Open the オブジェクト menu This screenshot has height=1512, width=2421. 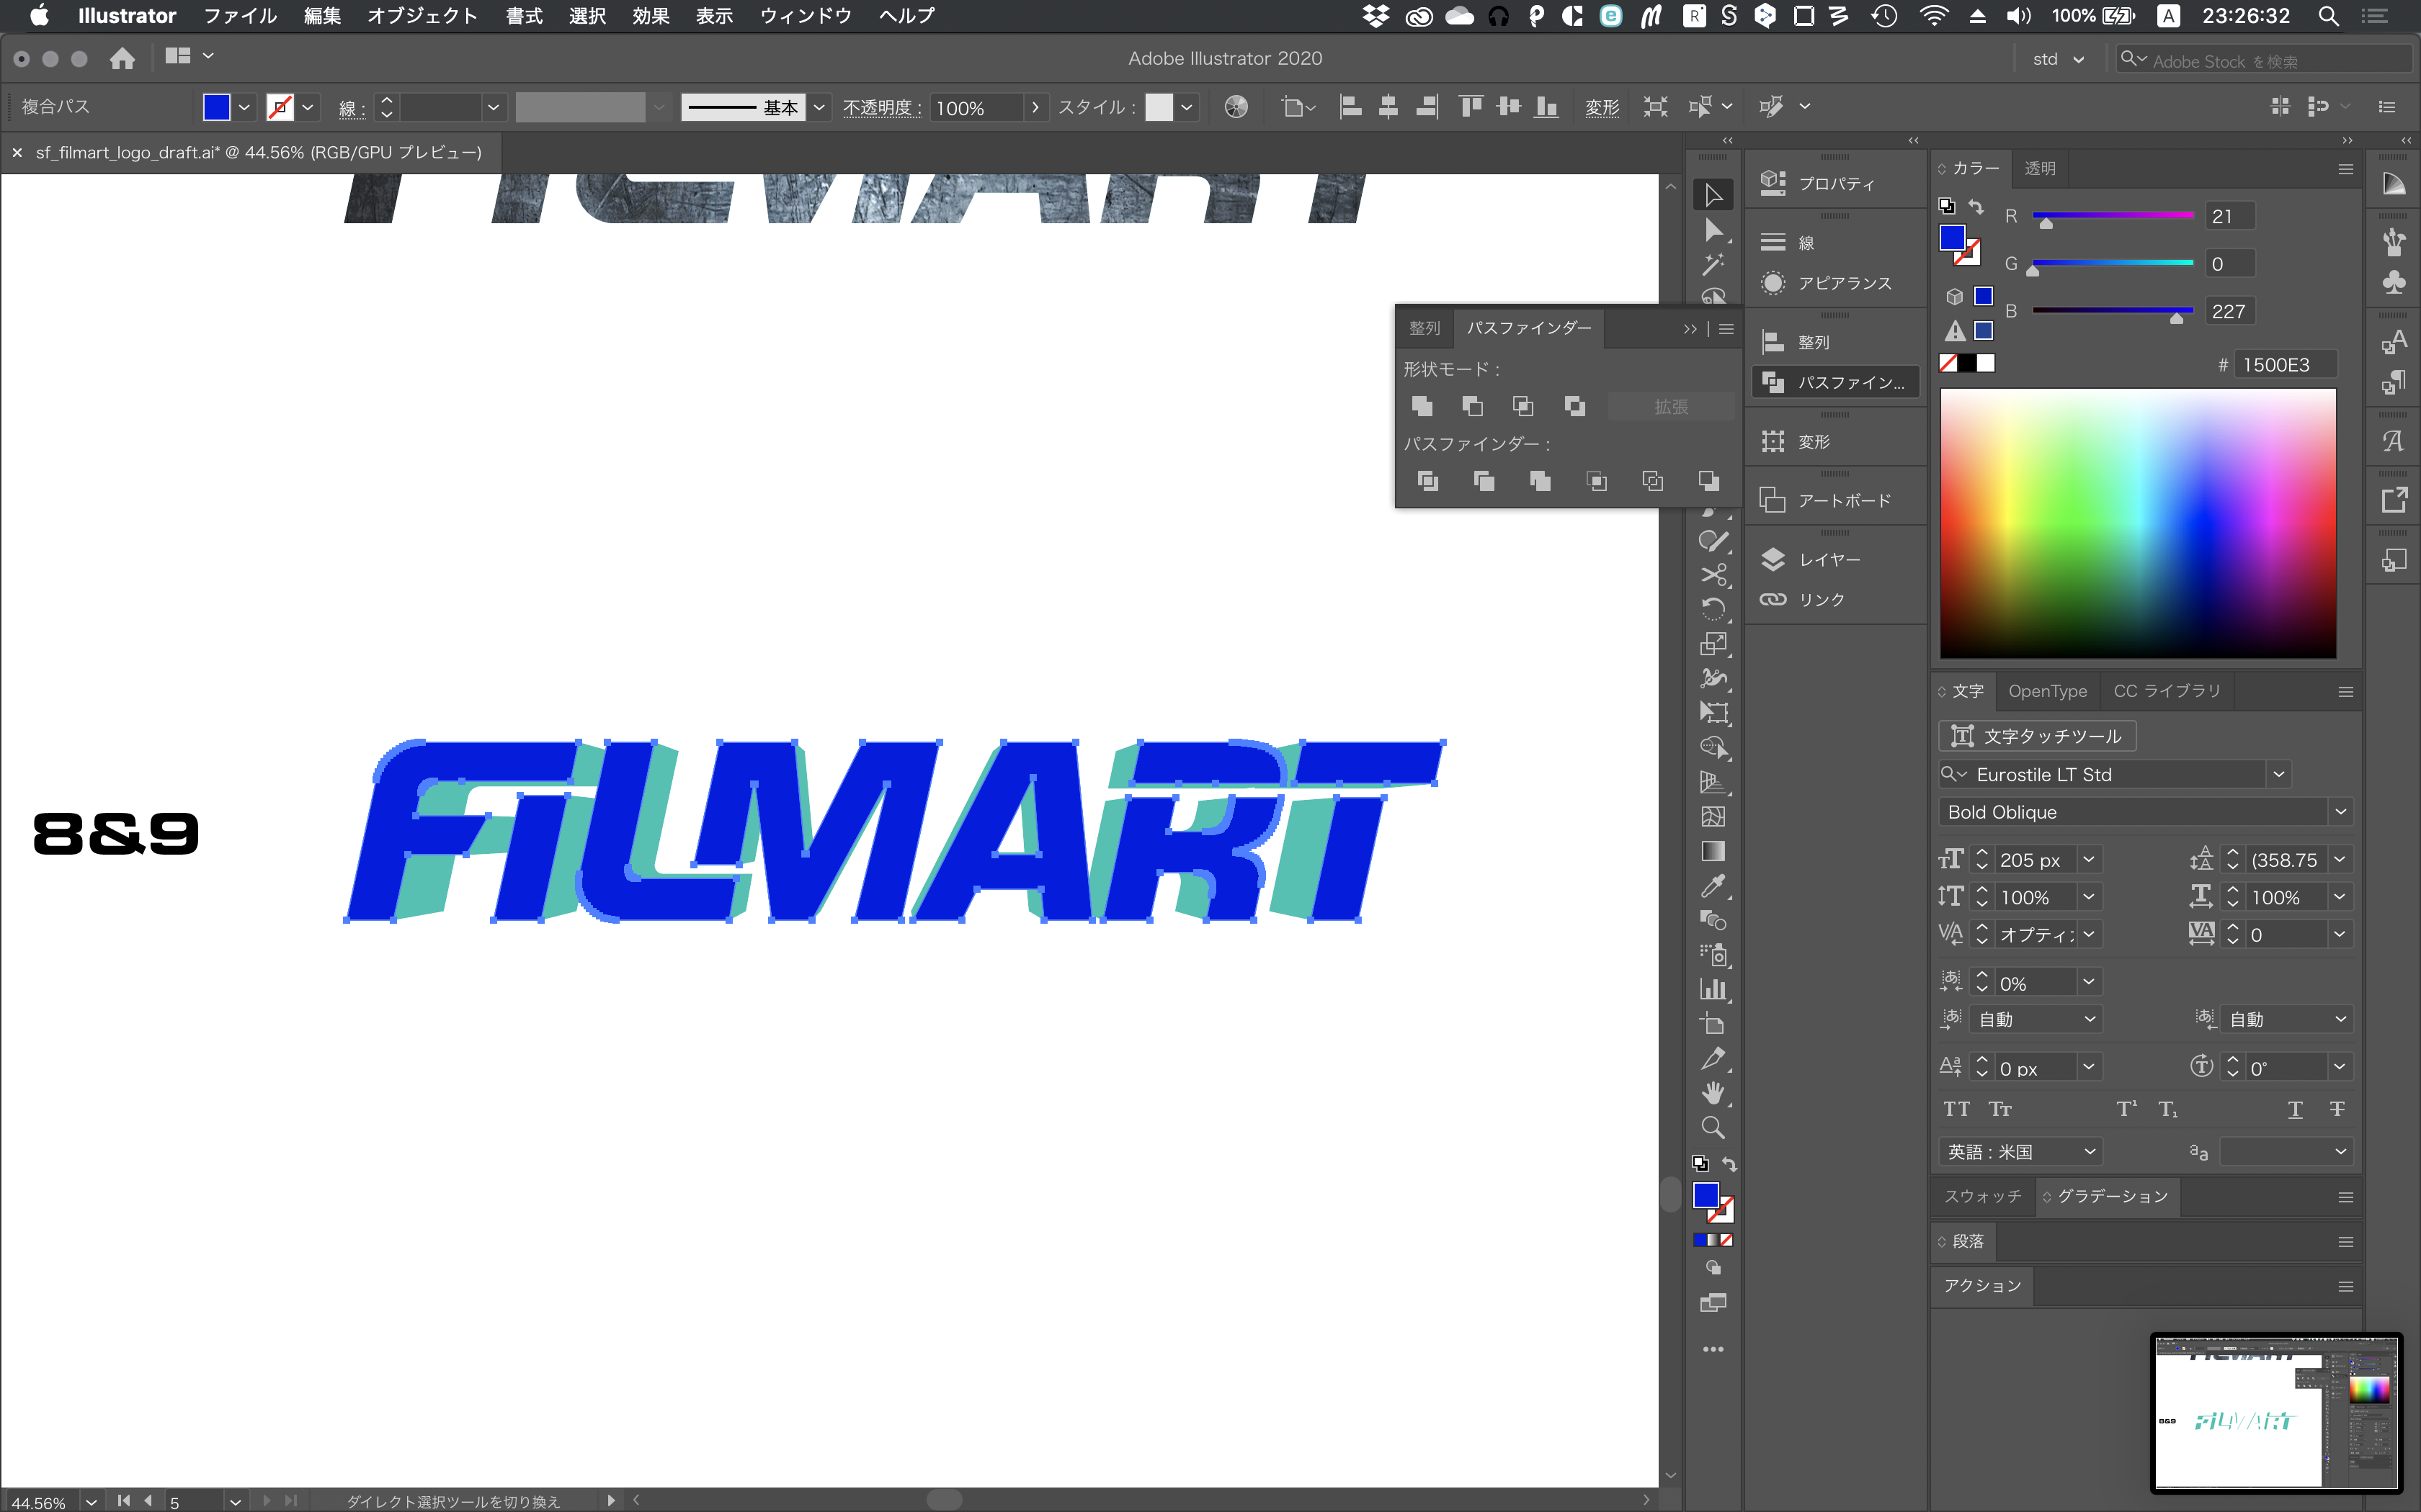coord(422,16)
